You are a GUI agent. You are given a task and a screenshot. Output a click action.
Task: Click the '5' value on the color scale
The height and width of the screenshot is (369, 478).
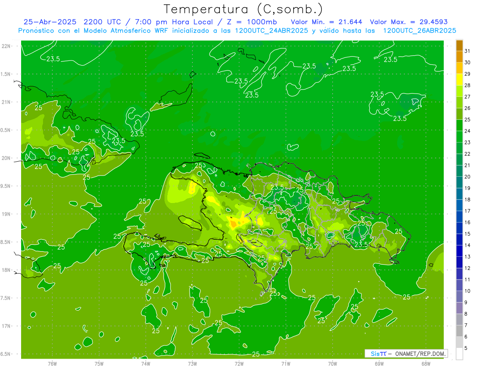point(466,348)
